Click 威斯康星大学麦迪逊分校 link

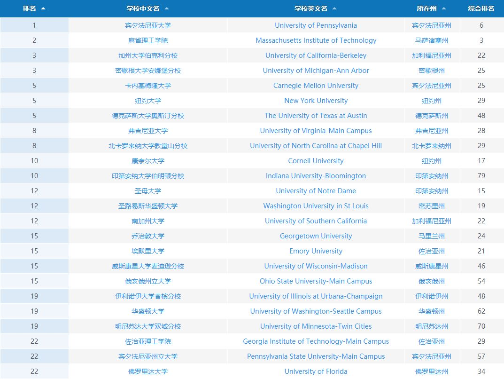pyautogui.click(x=148, y=266)
